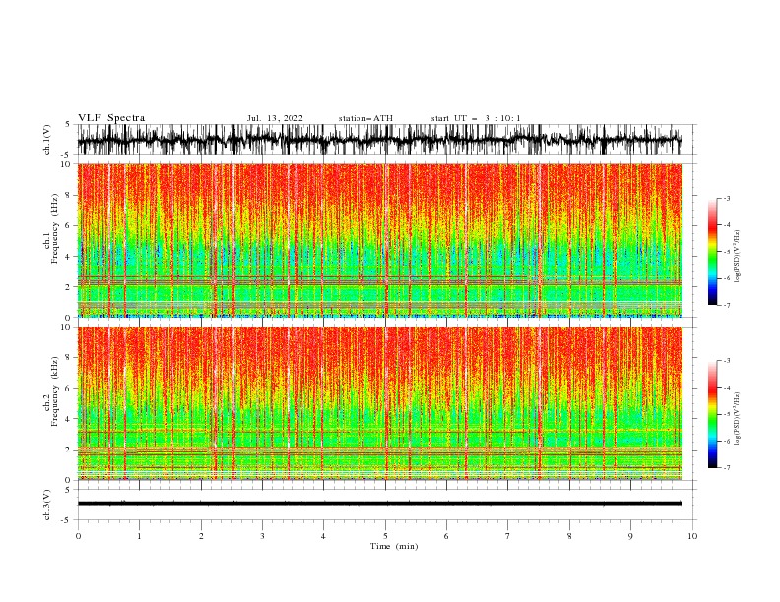Click the "4" kHz tick on ch.2 axis

point(70,419)
